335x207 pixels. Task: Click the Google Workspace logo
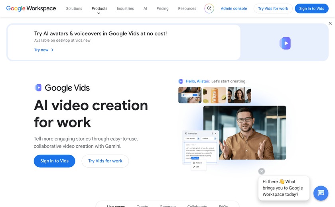point(31,8)
